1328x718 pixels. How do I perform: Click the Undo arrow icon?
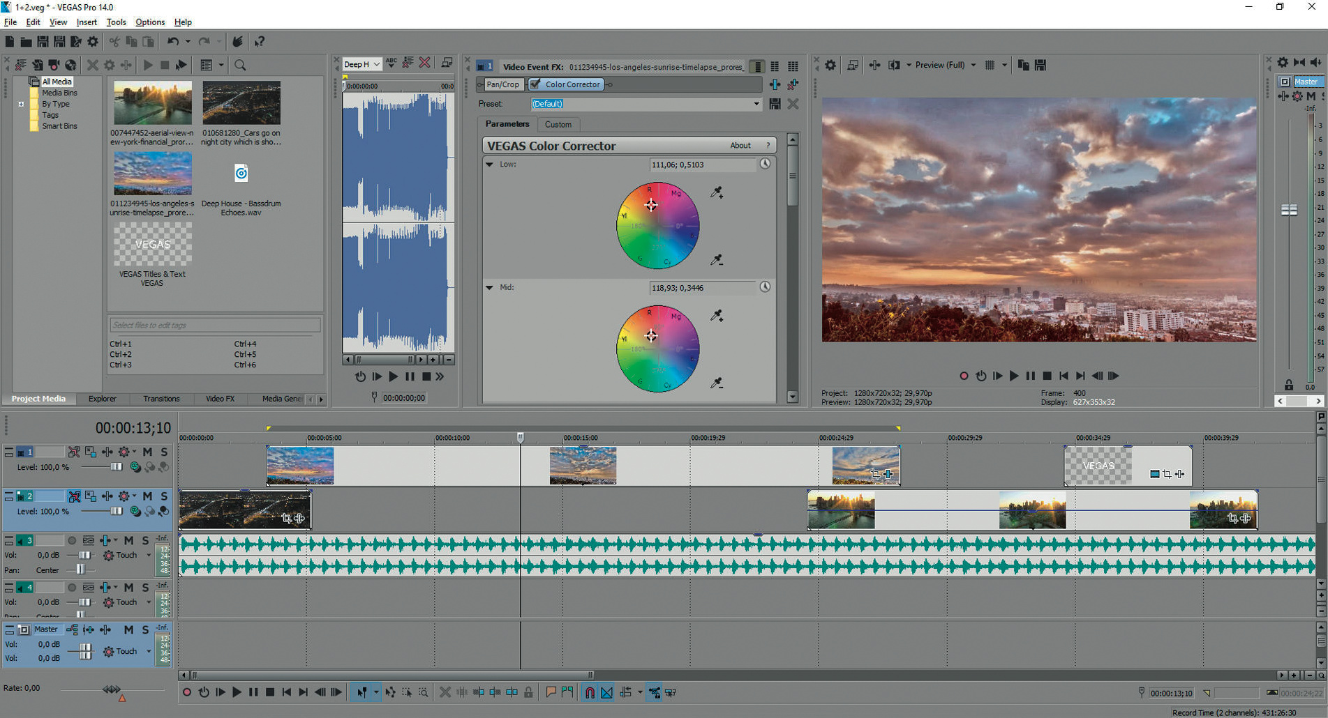click(x=172, y=42)
